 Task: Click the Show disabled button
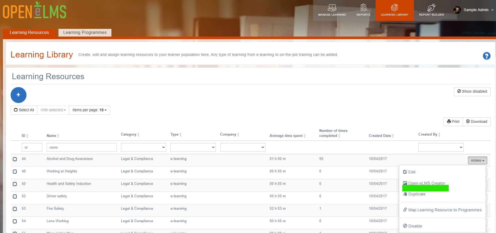click(x=472, y=92)
